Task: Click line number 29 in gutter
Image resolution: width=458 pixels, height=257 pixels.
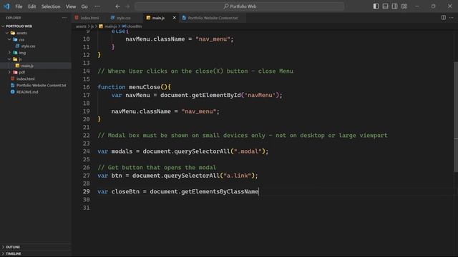Action: coord(86,191)
